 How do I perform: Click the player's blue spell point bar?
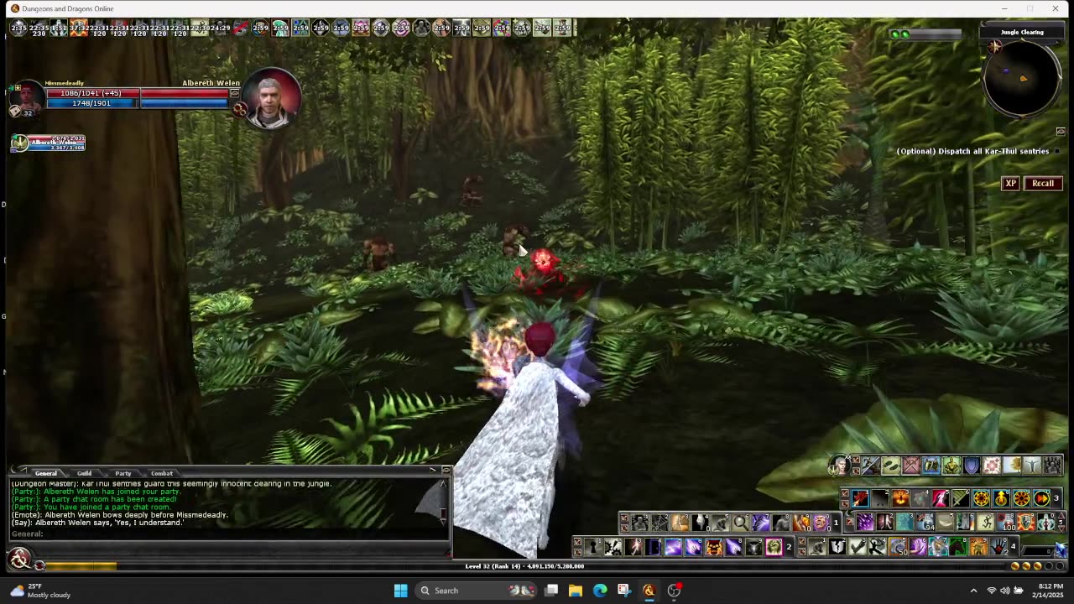pos(91,103)
